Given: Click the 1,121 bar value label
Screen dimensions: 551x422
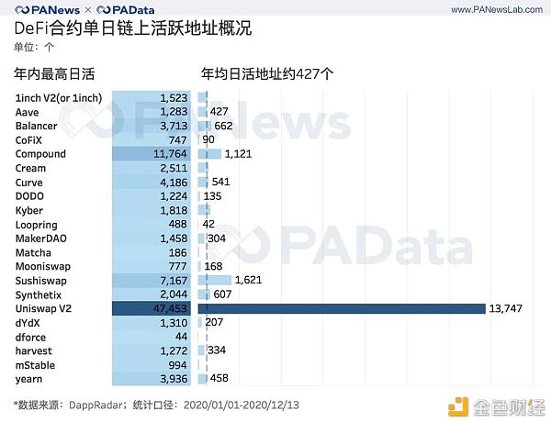Looking at the screenshot, I should [238, 154].
